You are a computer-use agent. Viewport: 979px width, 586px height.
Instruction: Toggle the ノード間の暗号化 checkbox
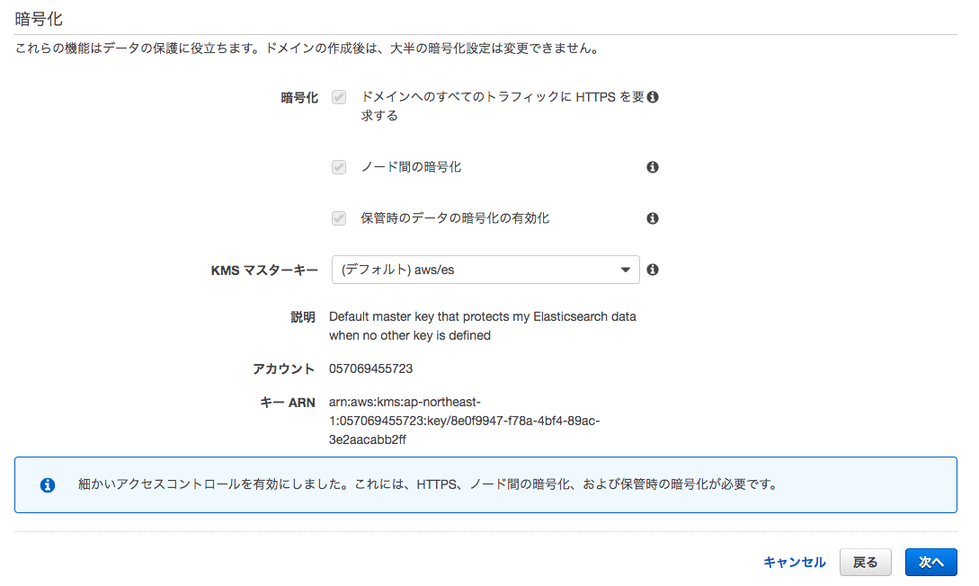pyautogui.click(x=339, y=167)
